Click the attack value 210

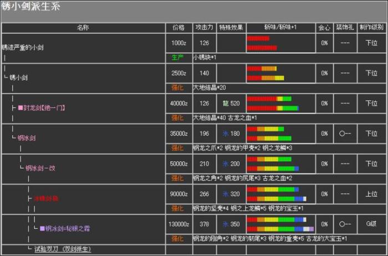point(204,164)
